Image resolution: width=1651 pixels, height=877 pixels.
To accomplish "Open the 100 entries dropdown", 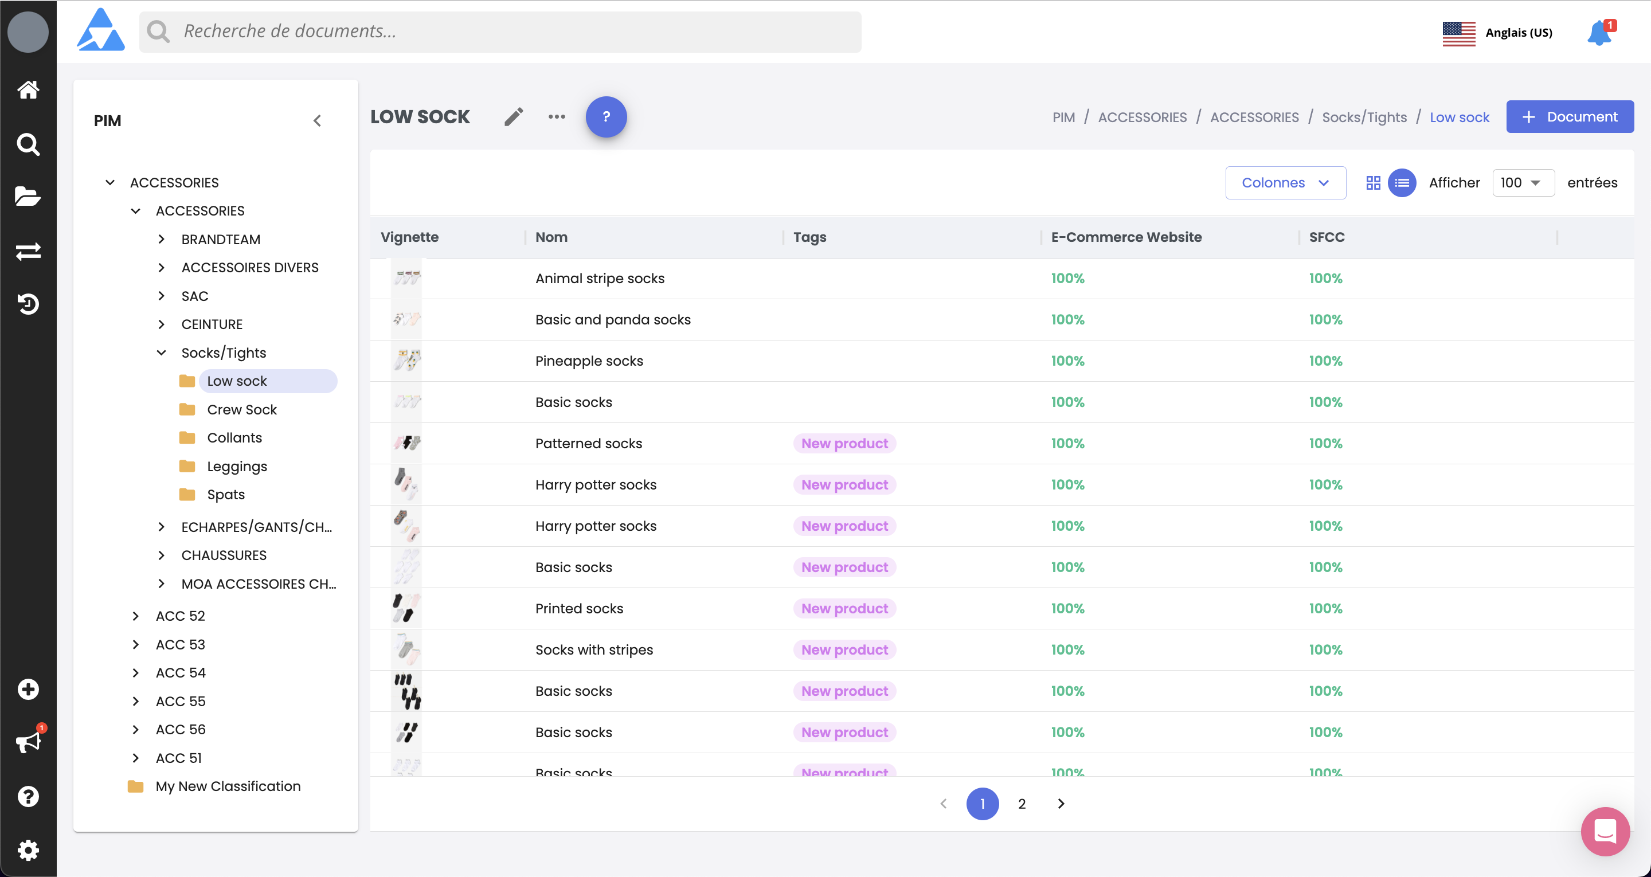I will [1523, 183].
